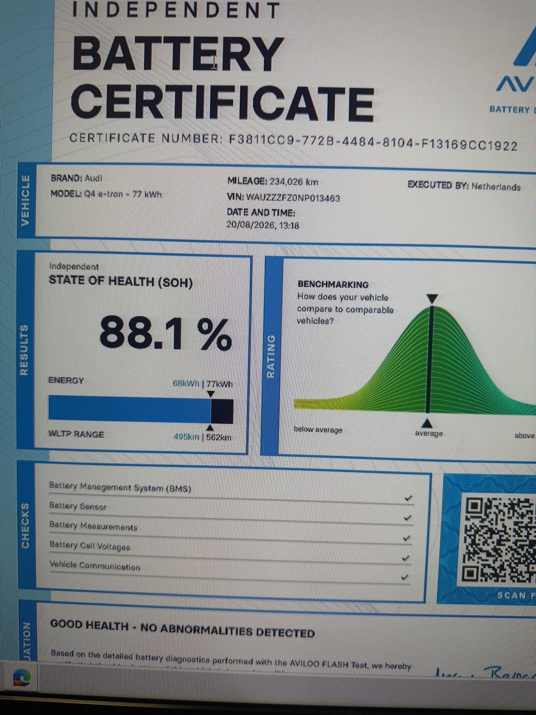Click the green benchmarking bell curve

coord(415,360)
